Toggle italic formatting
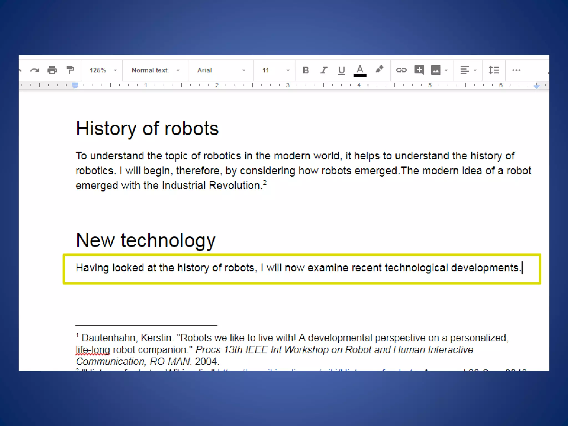The height and width of the screenshot is (426, 568). 324,70
